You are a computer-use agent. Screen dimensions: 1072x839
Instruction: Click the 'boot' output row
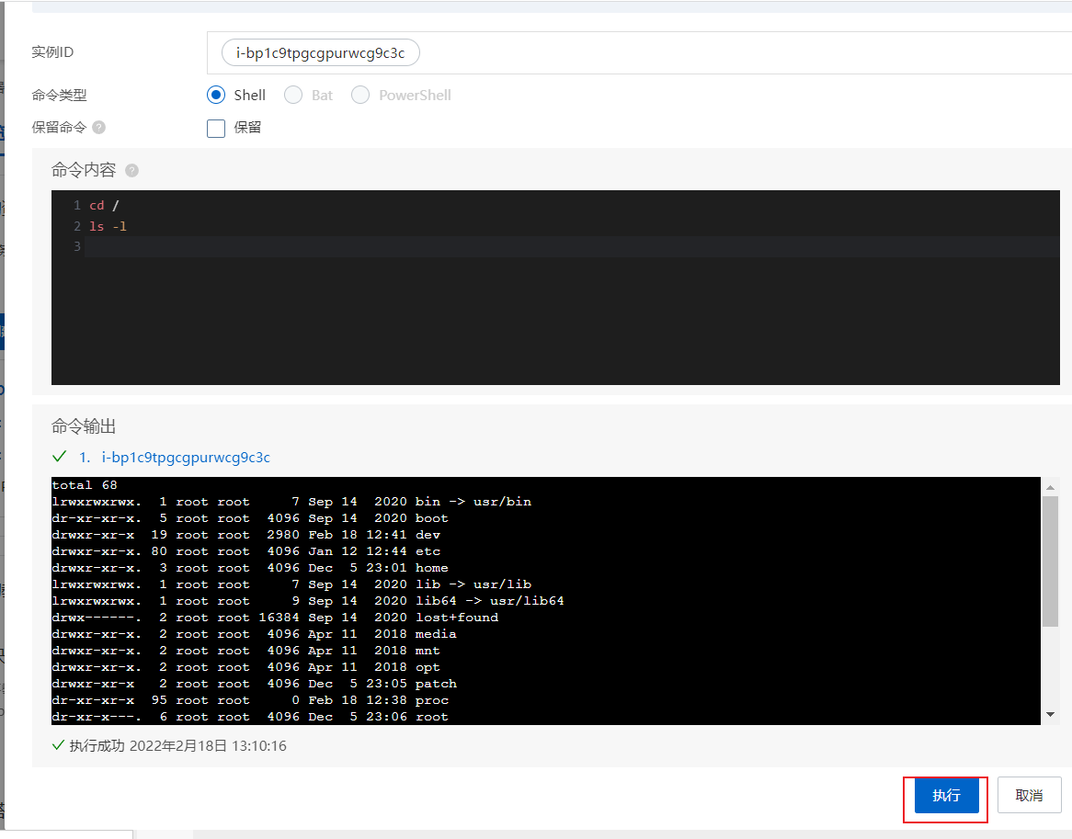tap(250, 518)
